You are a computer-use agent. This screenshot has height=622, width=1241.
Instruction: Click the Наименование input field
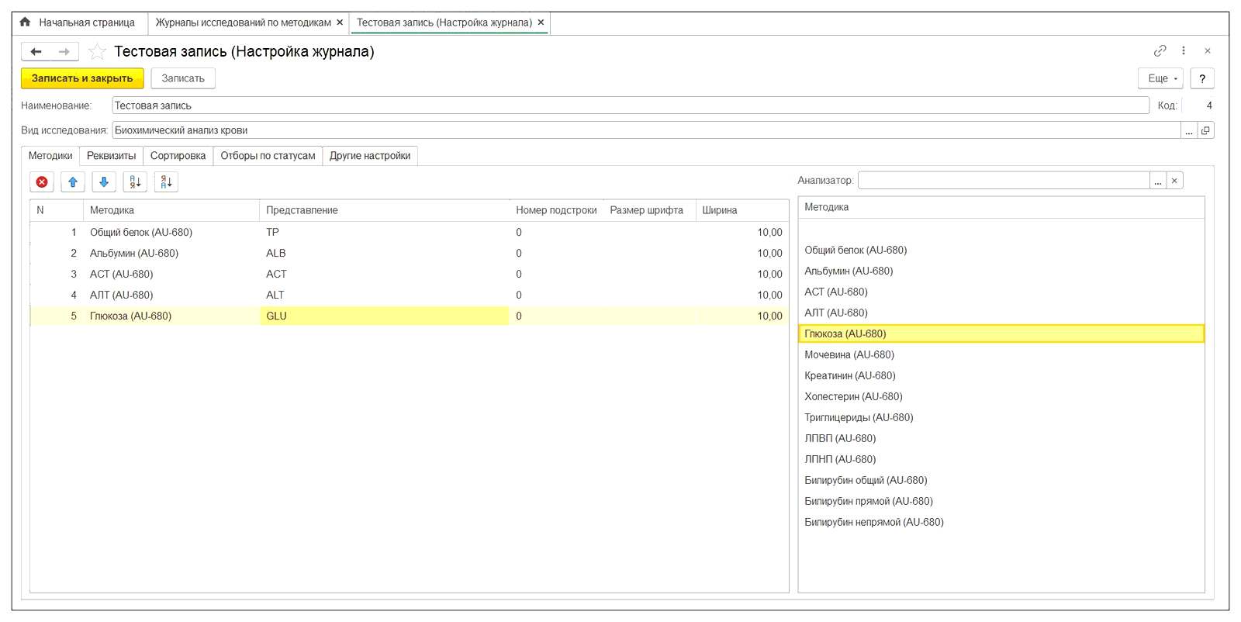click(631, 105)
